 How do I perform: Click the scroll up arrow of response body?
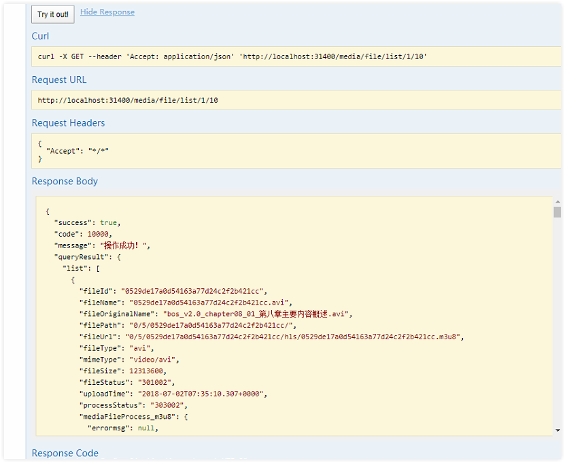click(x=558, y=202)
